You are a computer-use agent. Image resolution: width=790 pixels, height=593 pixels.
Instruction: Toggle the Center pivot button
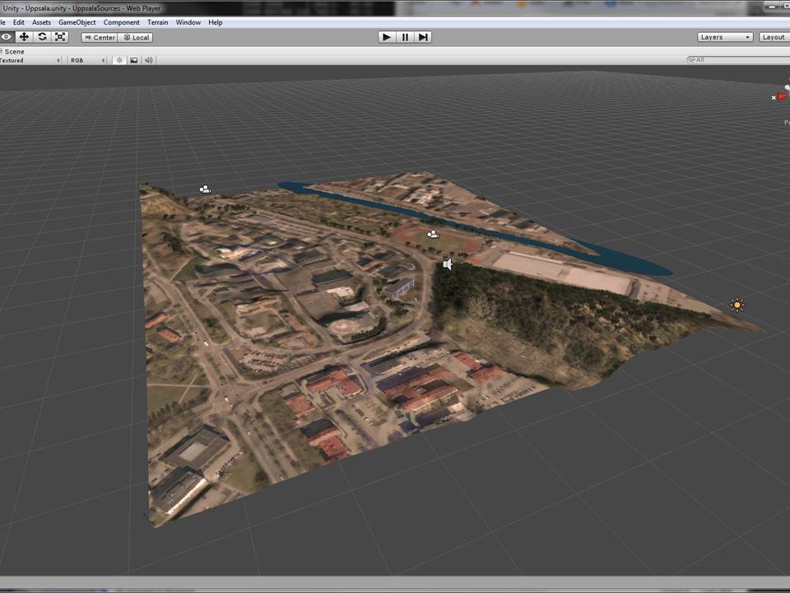click(x=99, y=37)
